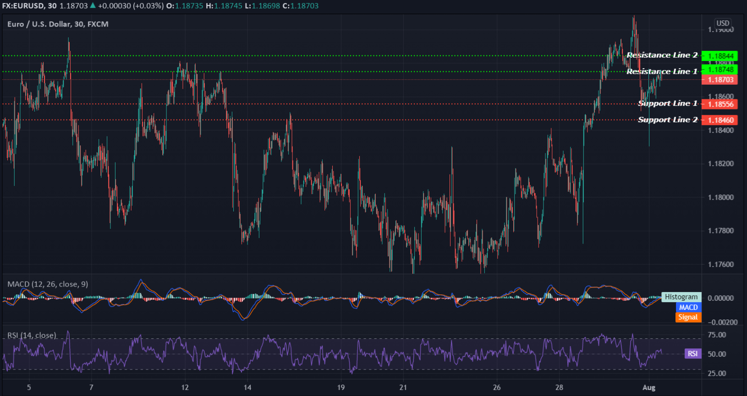Image resolution: width=747 pixels, height=396 pixels.
Task: Select the 1.18844 Resistance Line 2 price tag
Action: (x=720, y=56)
